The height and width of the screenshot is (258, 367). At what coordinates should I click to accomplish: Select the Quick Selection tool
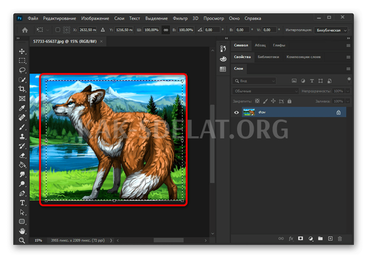pos(22,80)
